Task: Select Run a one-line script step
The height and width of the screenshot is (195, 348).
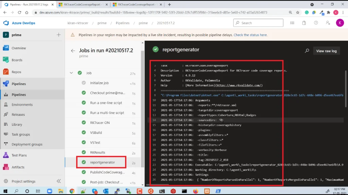Action: (x=103, y=103)
